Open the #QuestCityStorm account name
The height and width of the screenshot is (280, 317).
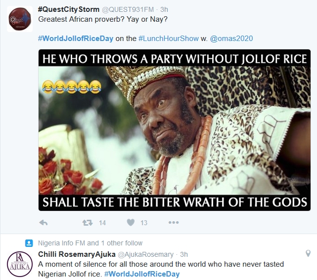68,9
